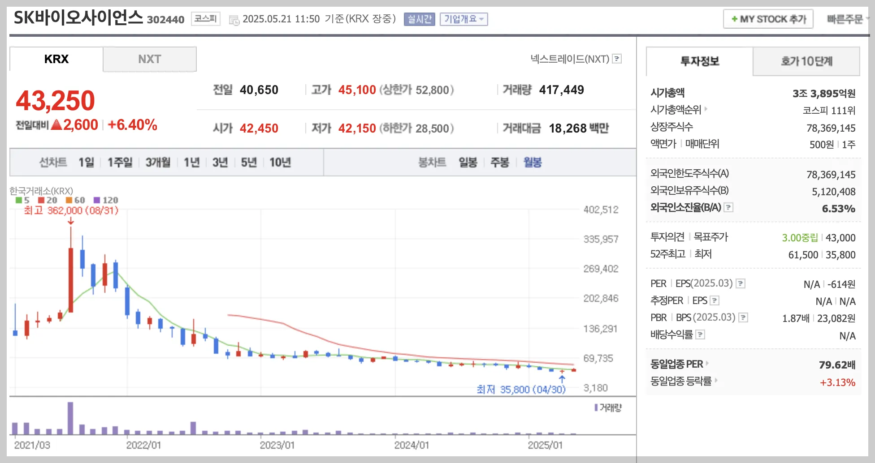875x463 pixels.
Task: Select the 투자정보 tab
Action: coord(700,61)
